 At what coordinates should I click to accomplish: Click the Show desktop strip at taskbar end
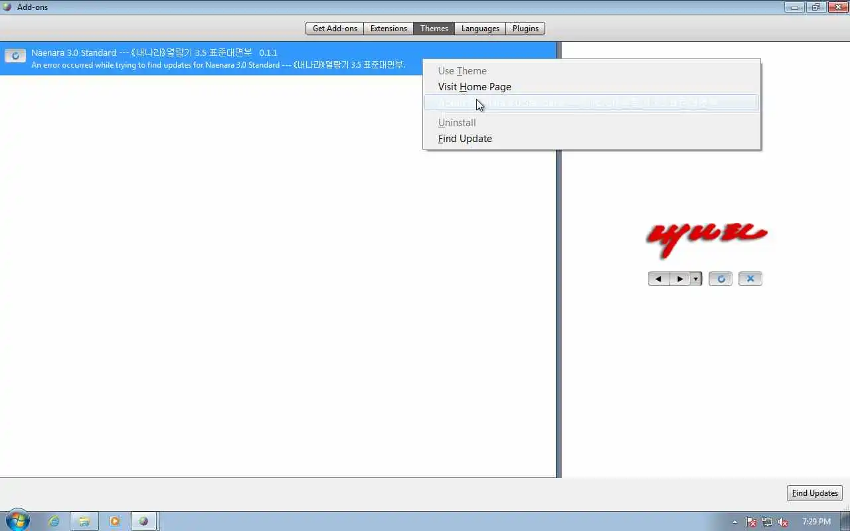point(845,522)
